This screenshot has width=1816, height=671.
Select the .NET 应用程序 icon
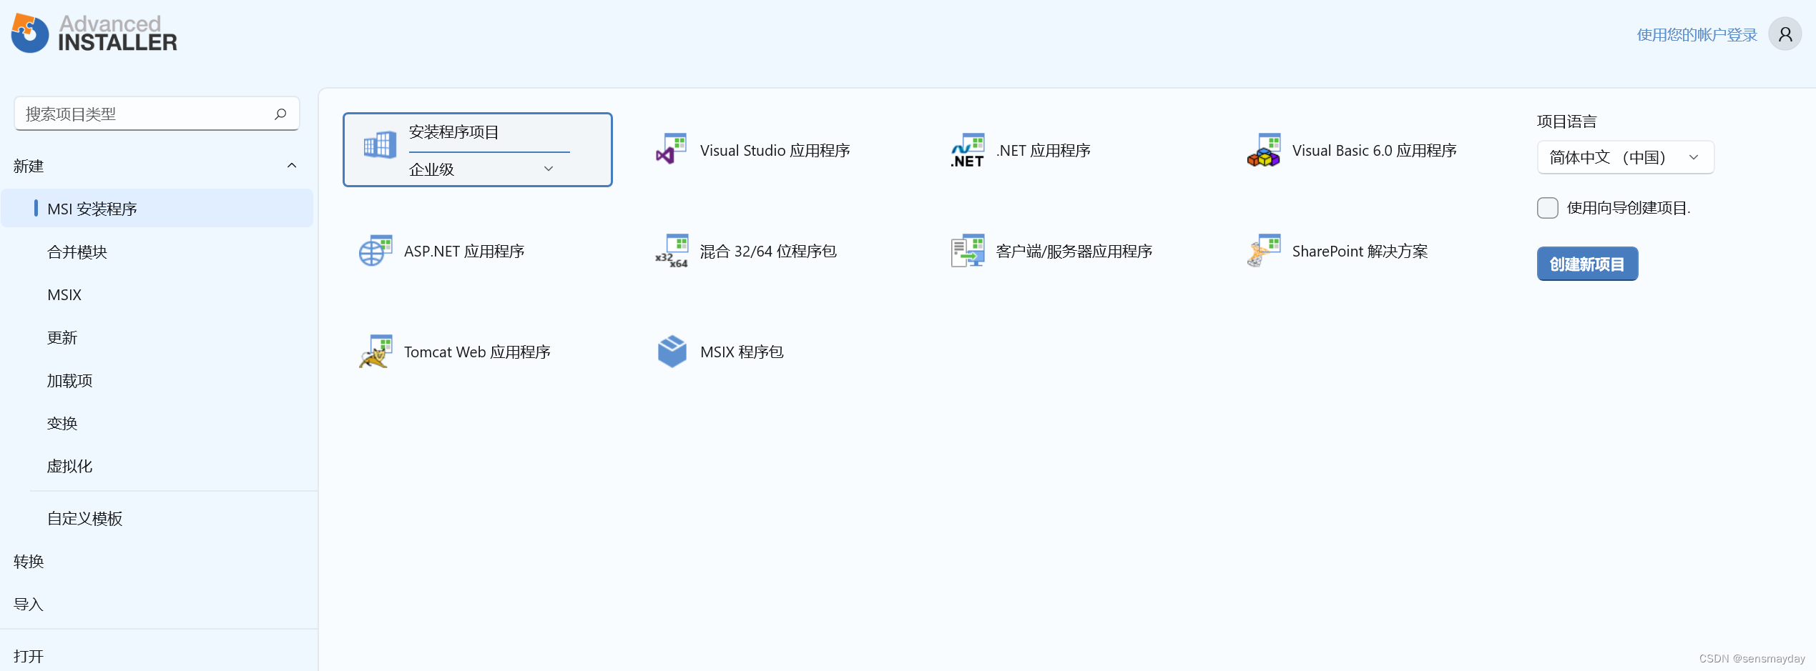pyautogui.click(x=967, y=150)
